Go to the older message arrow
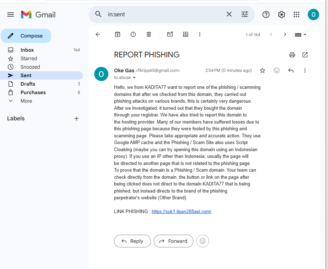 coord(285,34)
